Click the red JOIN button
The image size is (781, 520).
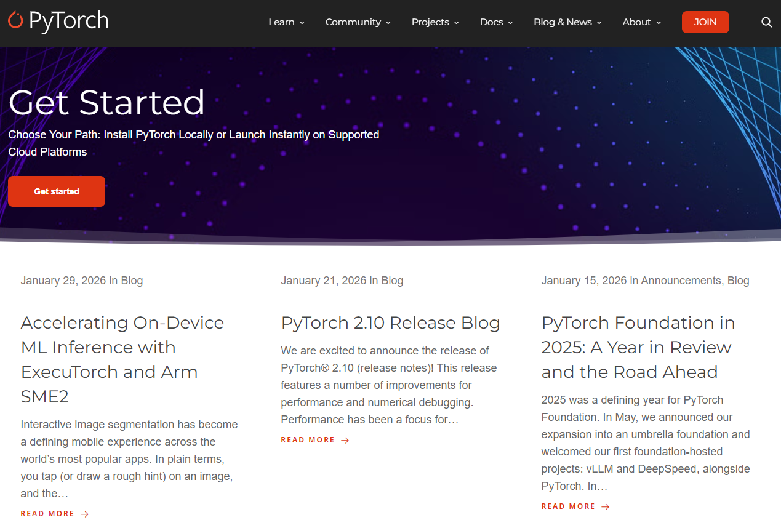pyautogui.click(x=705, y=22)
